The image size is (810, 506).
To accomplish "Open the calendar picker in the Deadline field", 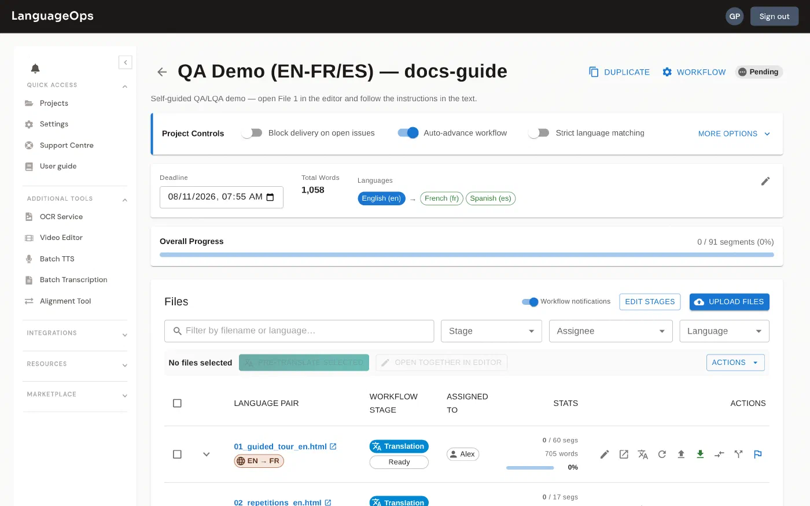I will [270, 197].
